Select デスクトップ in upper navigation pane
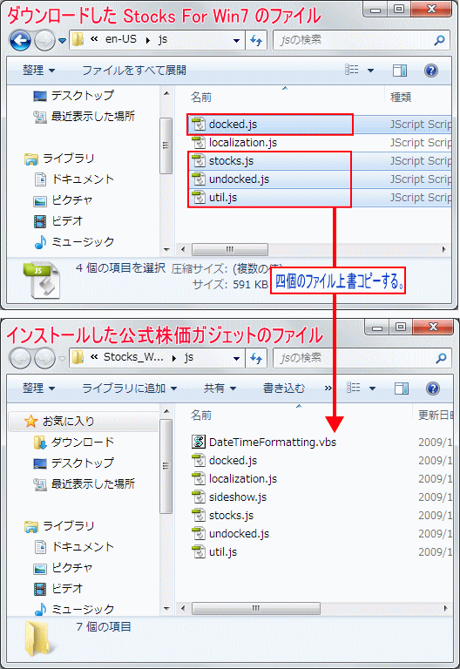460x669 pixels. tap(73, 96)
